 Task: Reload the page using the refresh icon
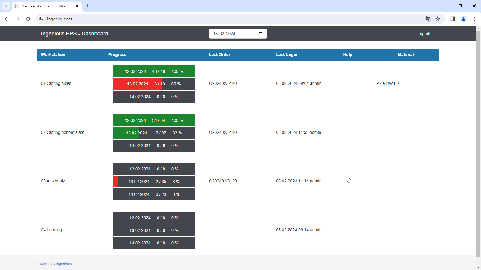click(x=28, y=19)
